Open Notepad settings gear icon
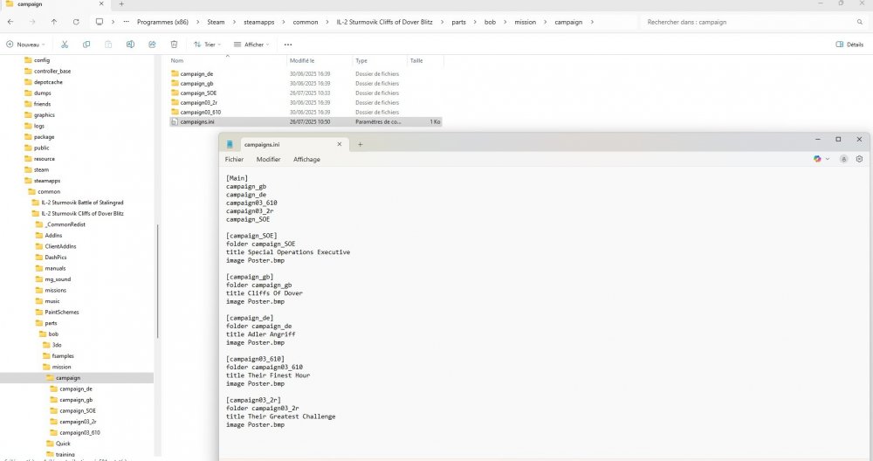 coord(859,159)
